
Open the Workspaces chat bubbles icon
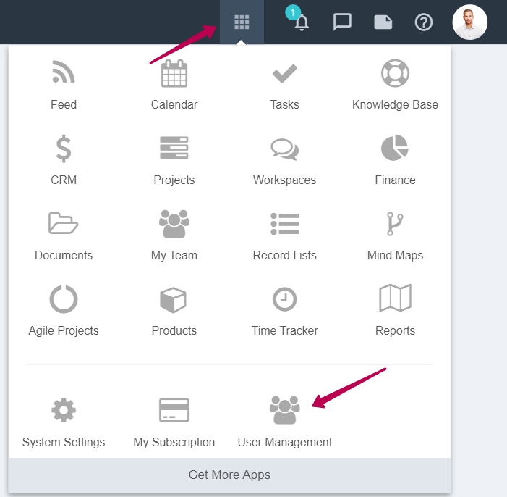[x=284, y=149]
